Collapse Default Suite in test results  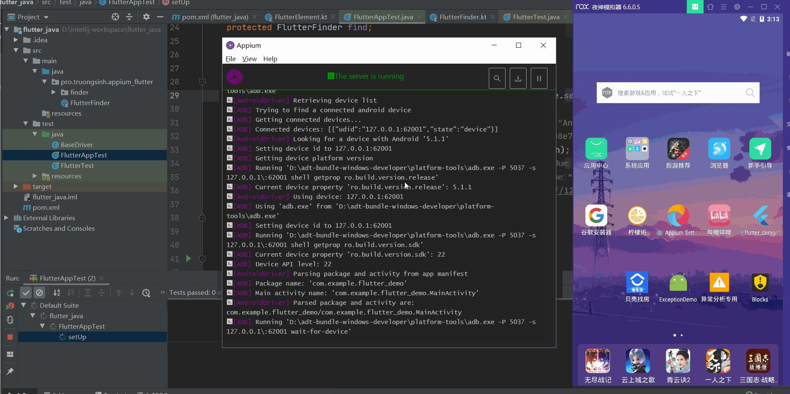pyautogui.click(x=24, y=305)
